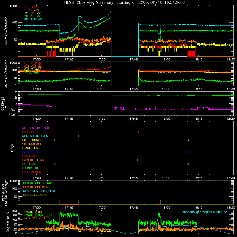The image size is (237, 237).
Task: Click the green FRONT_RATIO_1225 legend label
Action: 38,215
